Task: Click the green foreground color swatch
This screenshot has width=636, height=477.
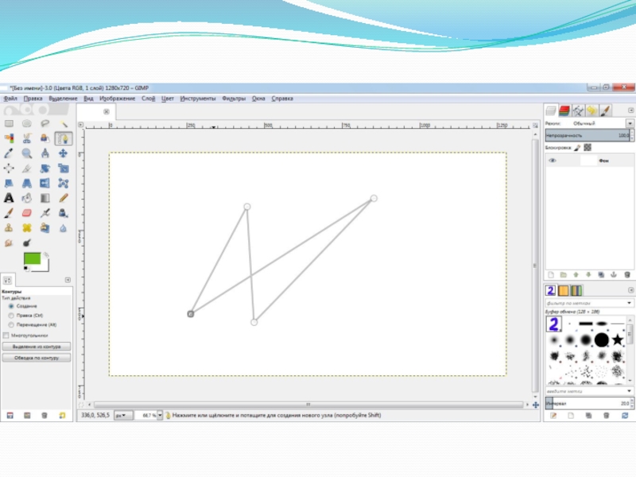Action: pos(32,258)
